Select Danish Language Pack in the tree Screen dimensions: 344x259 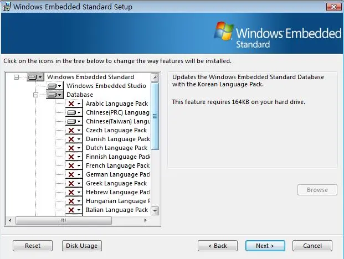(118, 139)
